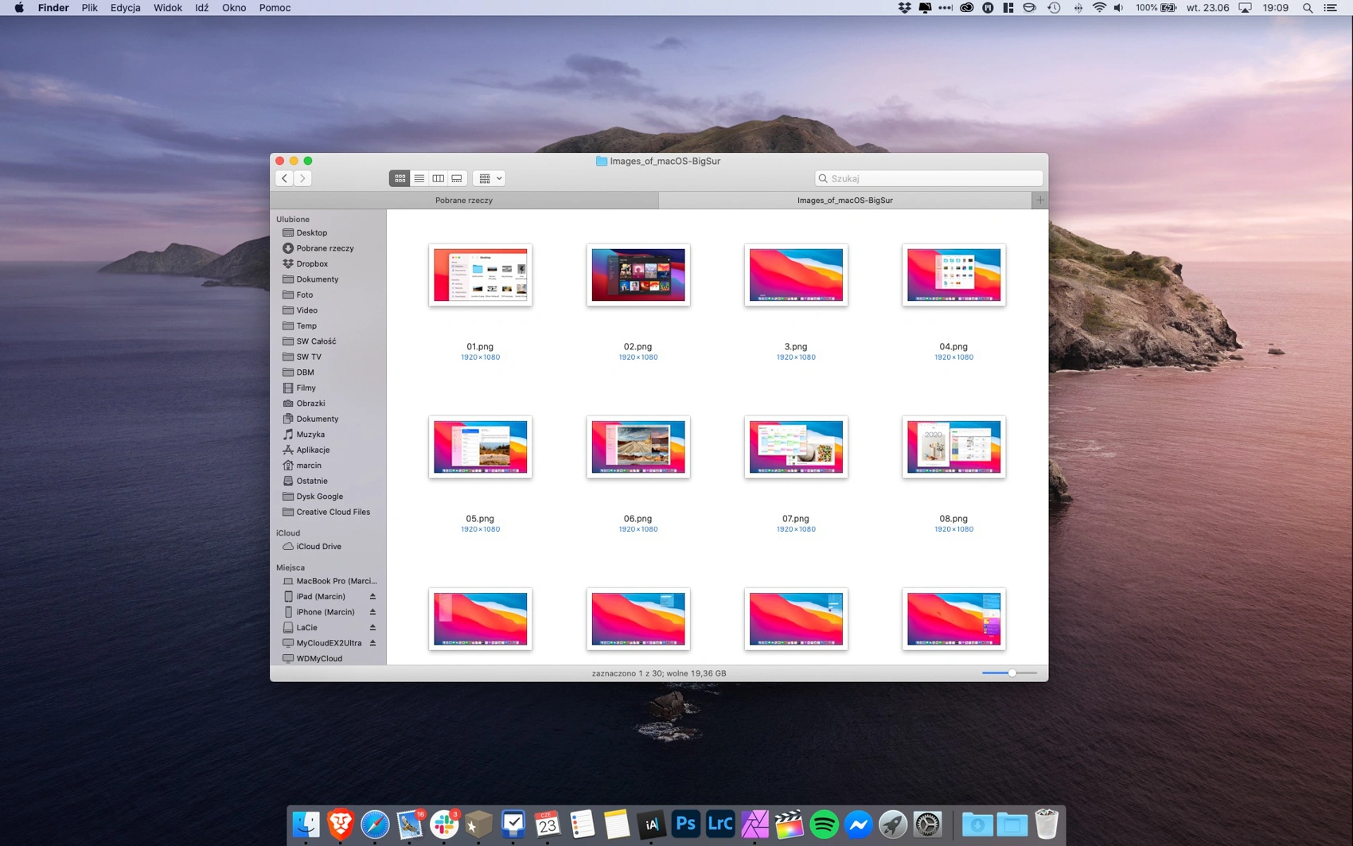Launch Photoshop from the Dock
1353x846 pixels.
tap(685, 825)
